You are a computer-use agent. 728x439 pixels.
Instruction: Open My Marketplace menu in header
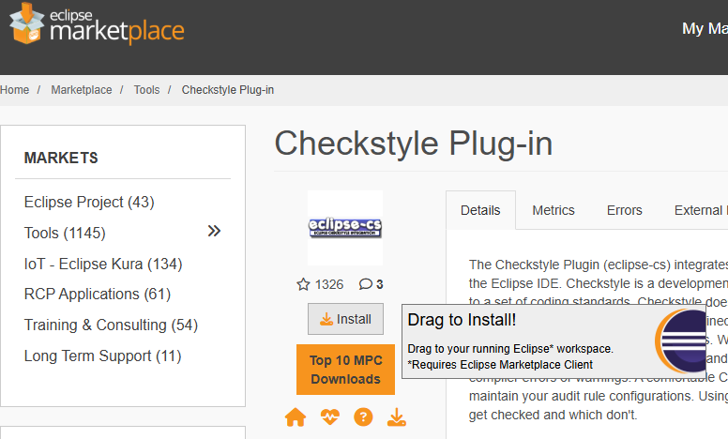[x=705, y=28]
